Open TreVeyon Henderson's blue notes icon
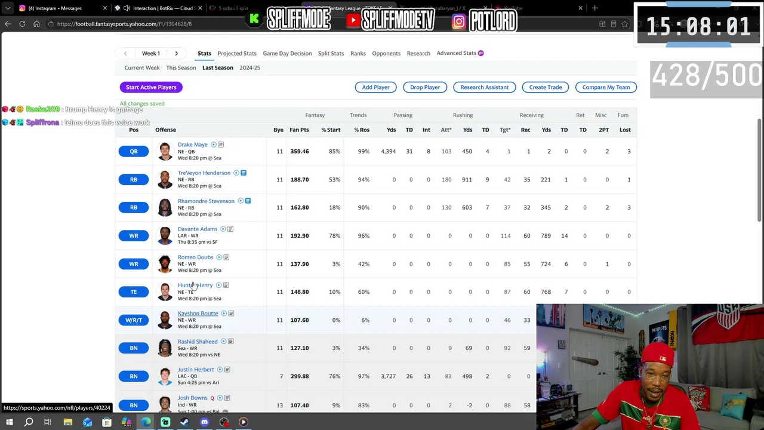Viewport: 764px width, 430px height. 244,173
